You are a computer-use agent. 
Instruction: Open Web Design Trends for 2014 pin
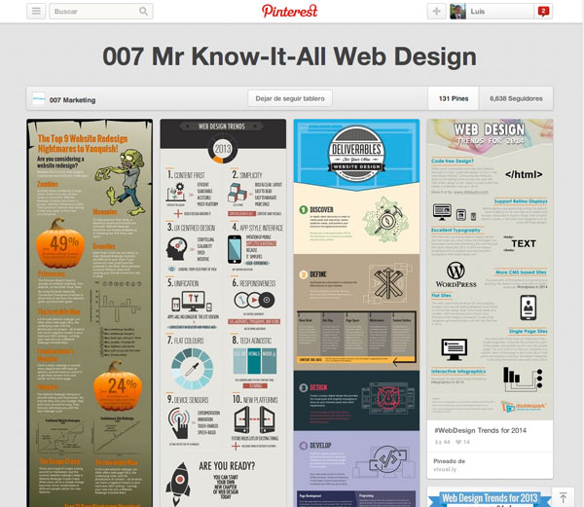tap(490, 270)
